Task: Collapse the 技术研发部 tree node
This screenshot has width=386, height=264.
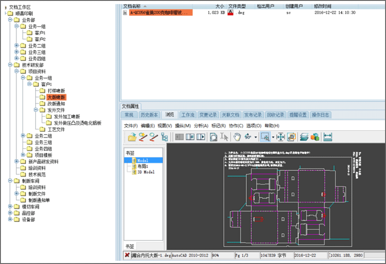Action: pyautogui.click(x=10, y=65)
